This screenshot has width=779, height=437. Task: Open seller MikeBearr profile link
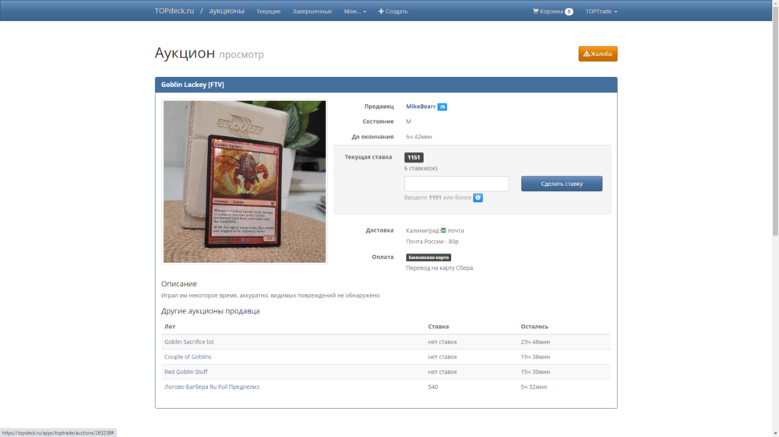coord(421,107)
